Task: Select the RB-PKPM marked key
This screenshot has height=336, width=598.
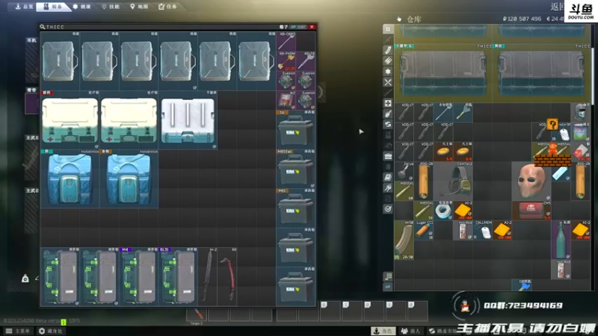Action: coord(286,61)
